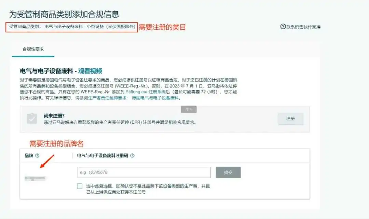Switch to the 合规性要求 tab
The height and width of the screenshot is (219, 369).
[33, 49]
